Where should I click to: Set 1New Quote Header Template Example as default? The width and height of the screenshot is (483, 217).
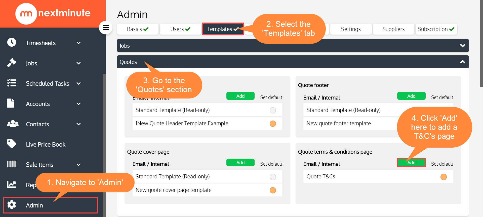273,124
